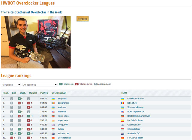Sort by the MONTH column header

point(33,93)
